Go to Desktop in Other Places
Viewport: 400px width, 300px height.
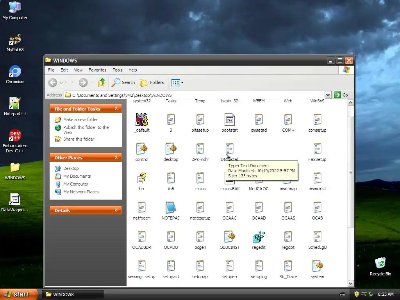(71, 168)
